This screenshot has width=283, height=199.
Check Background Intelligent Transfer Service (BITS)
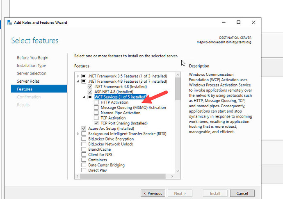84,133
